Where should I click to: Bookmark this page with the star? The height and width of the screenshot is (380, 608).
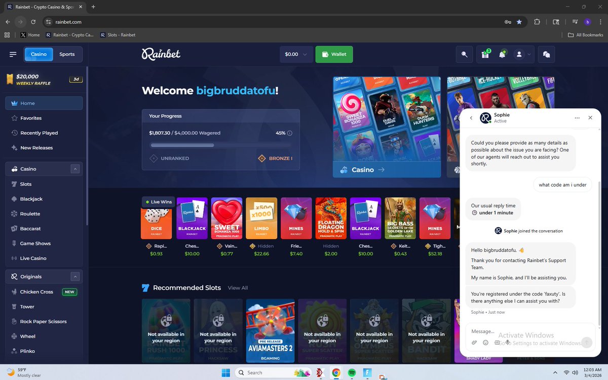point(519,22)
